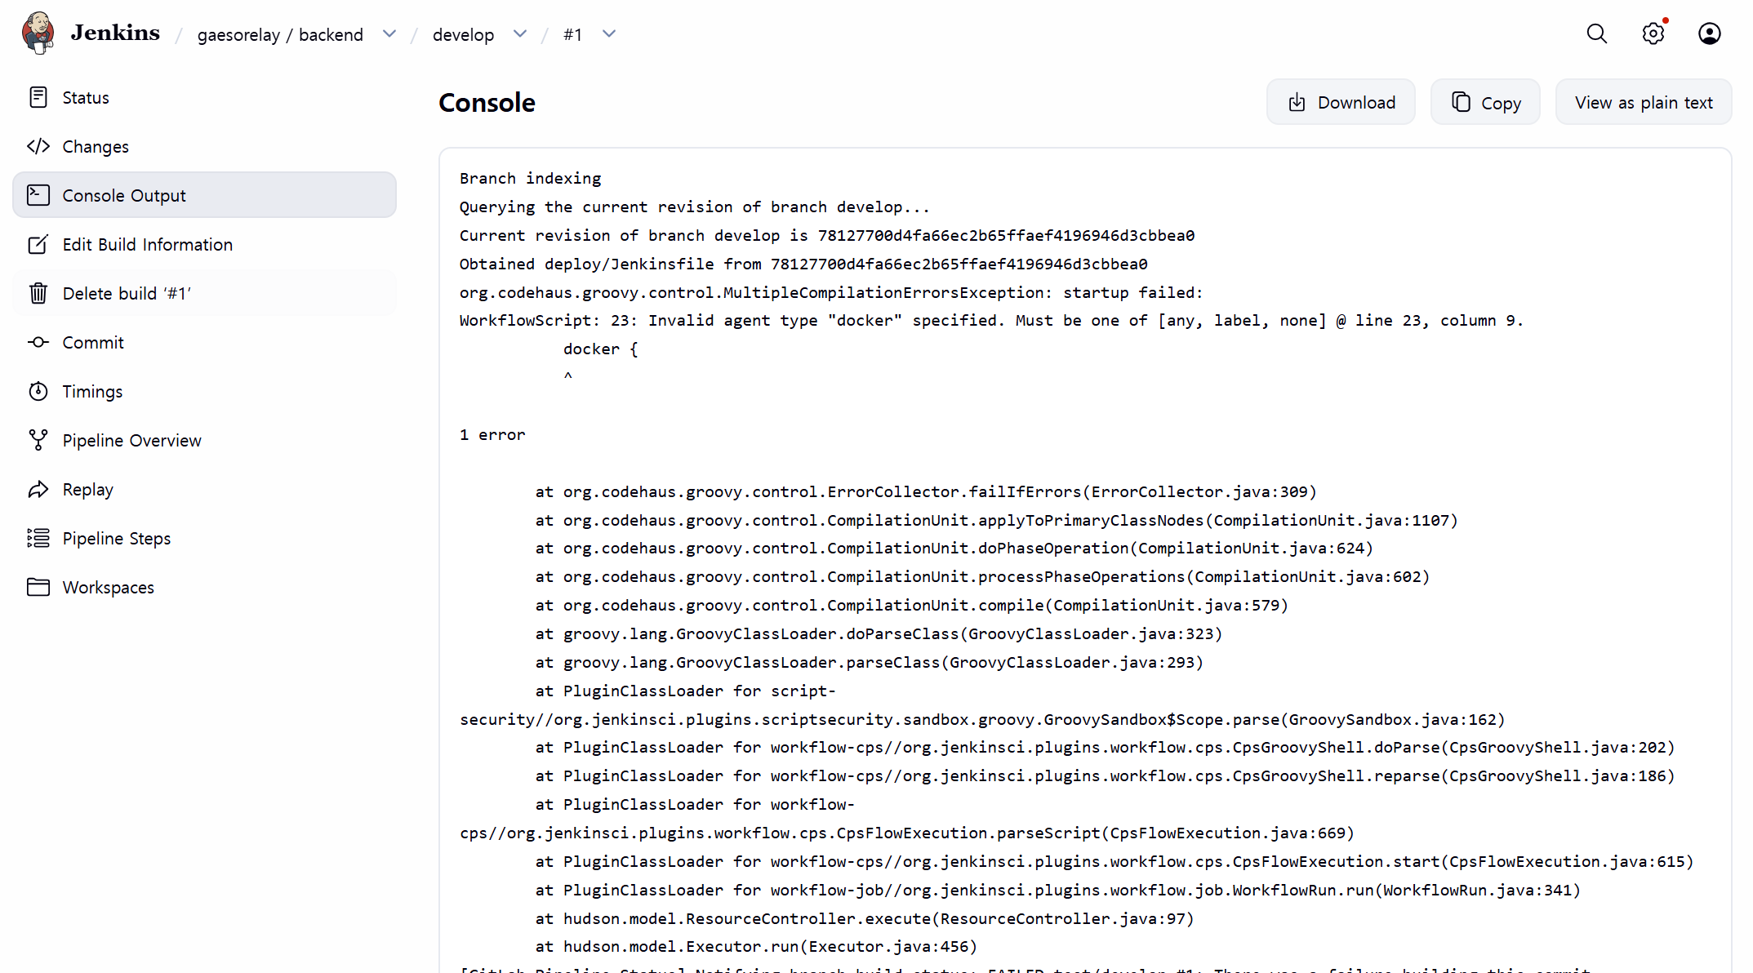This screenshot has height=973, width=1753.
Task: Click the Workspaces folder icon
Action: [38, 587]
